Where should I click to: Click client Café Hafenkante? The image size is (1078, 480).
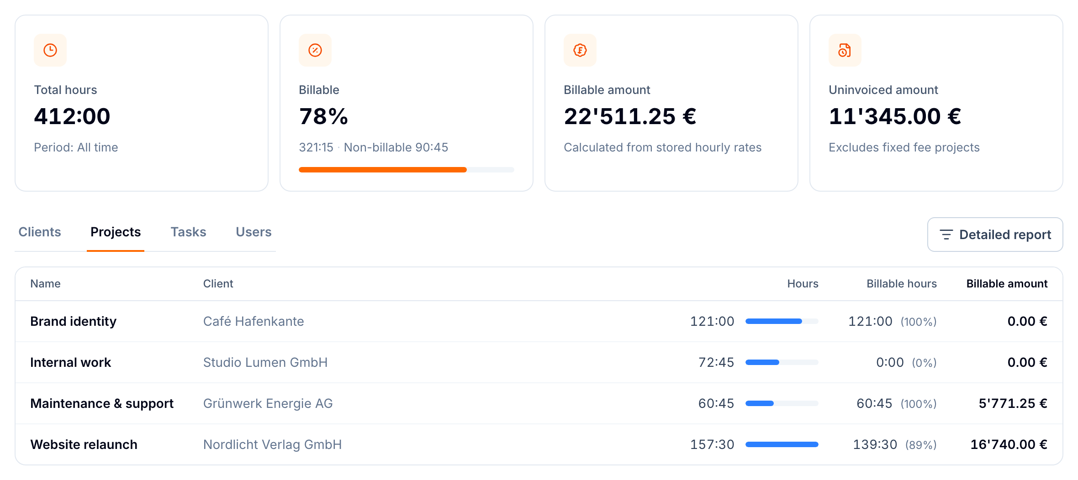coord(254,321)
